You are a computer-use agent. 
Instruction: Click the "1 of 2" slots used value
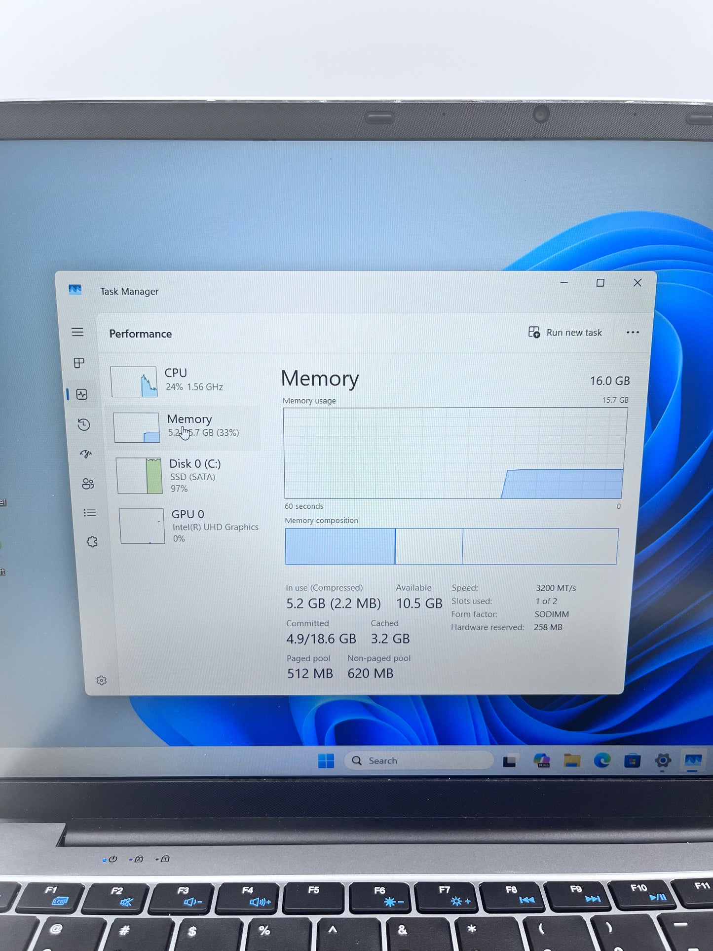[x=546, y=601]
